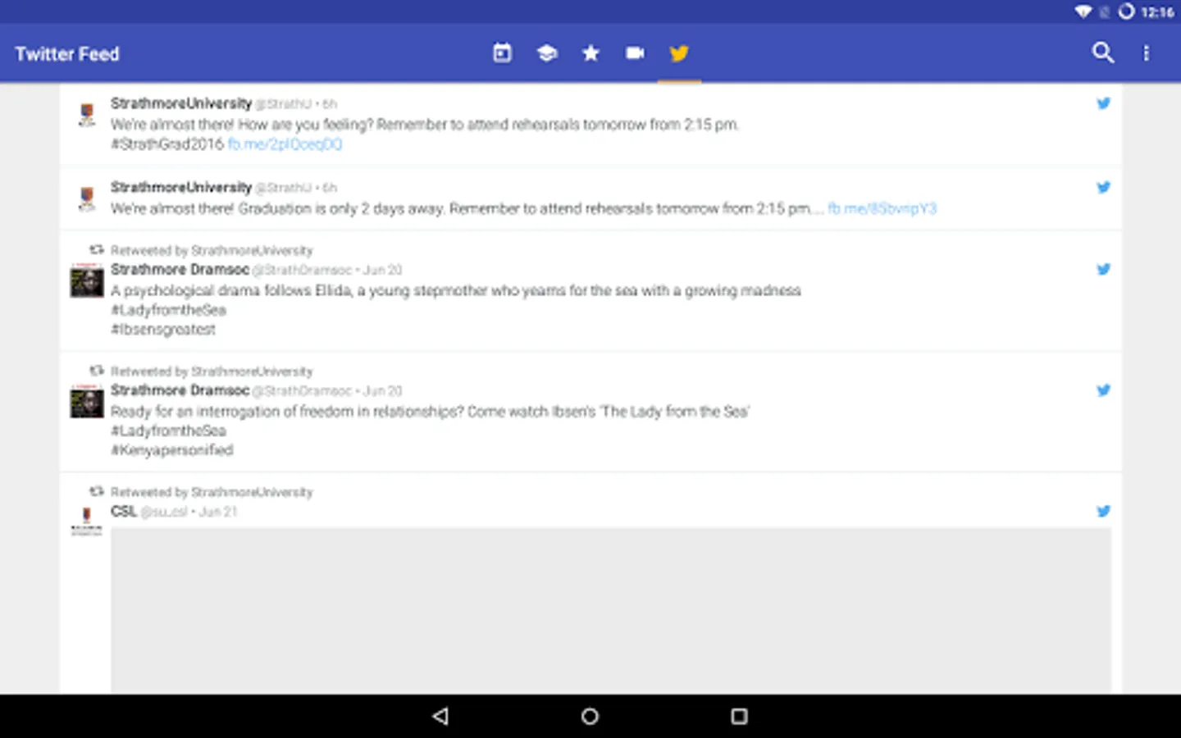Tap Strathmore Dramsoc avatar on 'psychological drama' tweet

pos(87,281)
